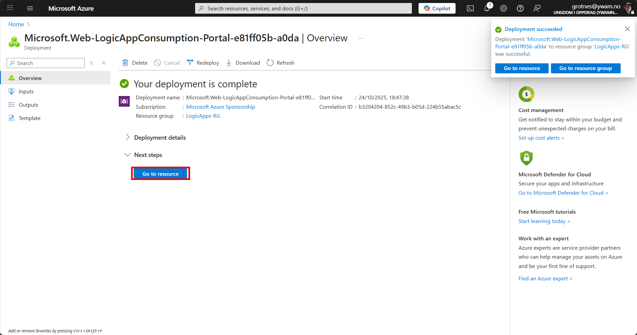Image resolution: width=637 pixels, height=335 pixels.
Task: Collapse the Next steps section
Action: 143,155
